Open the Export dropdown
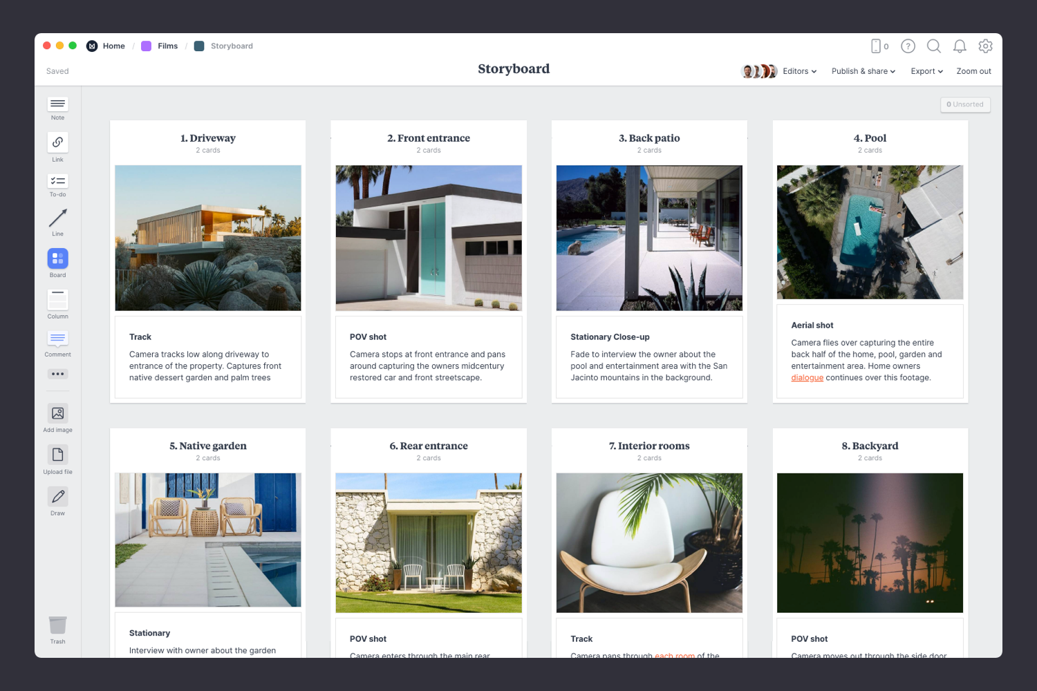Viewport: 1037px width, 691px height. click(x=926, y=71)
